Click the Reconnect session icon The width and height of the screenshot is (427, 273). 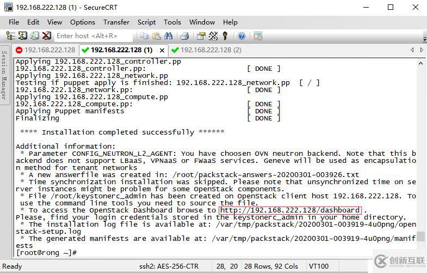[x=35, y=36]
